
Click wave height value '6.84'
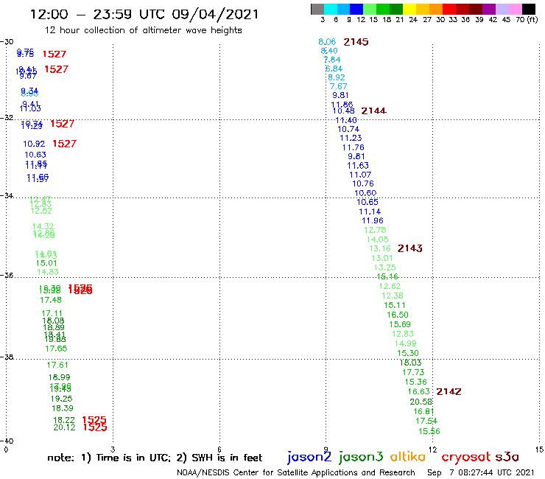coord(334,69)
